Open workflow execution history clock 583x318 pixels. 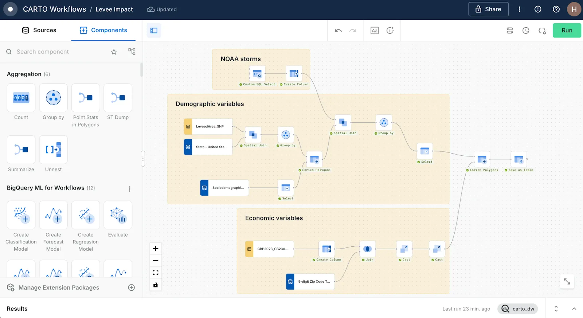526,31
